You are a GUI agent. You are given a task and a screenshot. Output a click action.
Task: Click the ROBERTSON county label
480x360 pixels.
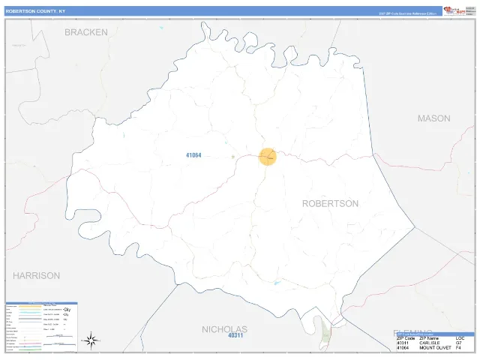point(330,203)
